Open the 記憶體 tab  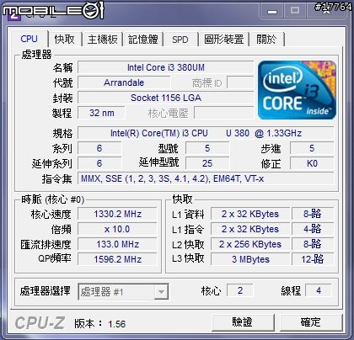143,40
